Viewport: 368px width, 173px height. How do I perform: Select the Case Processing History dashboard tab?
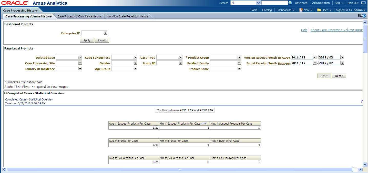(x=20, y=11)
